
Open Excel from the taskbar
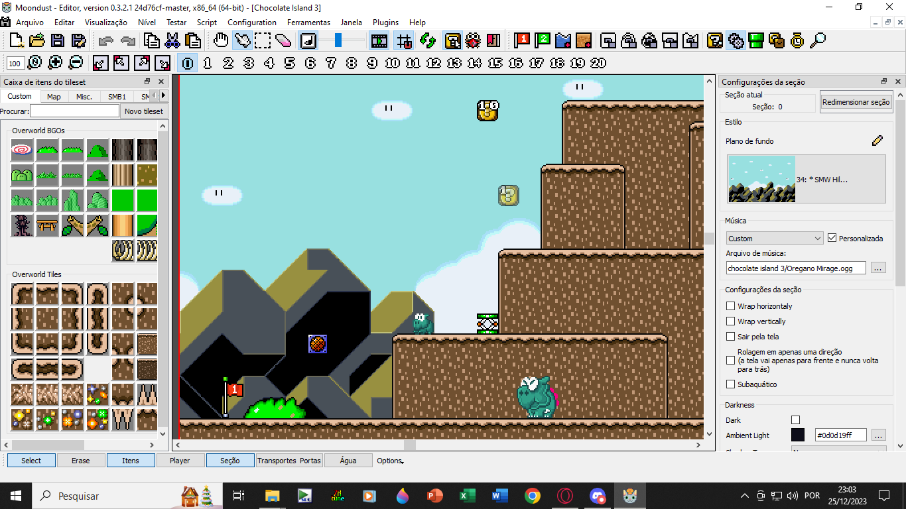coord(468,495)
